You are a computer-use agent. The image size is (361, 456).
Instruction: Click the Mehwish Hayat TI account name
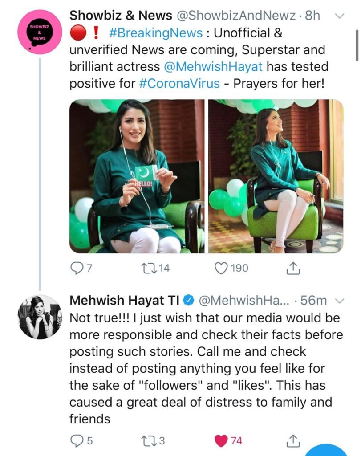124,301
